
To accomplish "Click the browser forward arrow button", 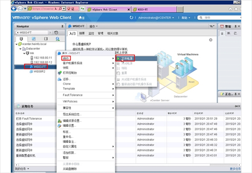I will coord(20,8).
